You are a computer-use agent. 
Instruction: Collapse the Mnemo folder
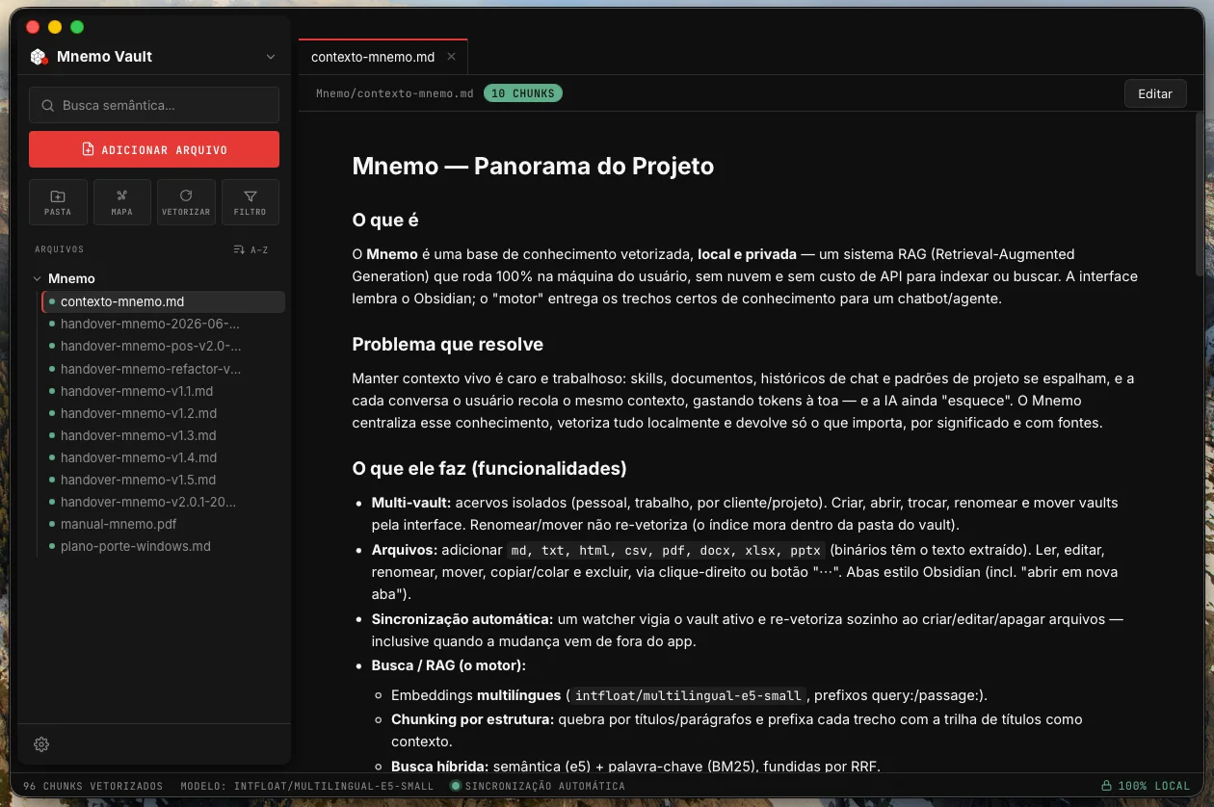click(x=37, y=278)
